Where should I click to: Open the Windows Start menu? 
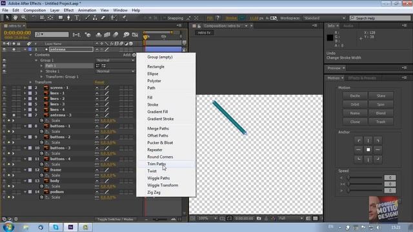8,227
